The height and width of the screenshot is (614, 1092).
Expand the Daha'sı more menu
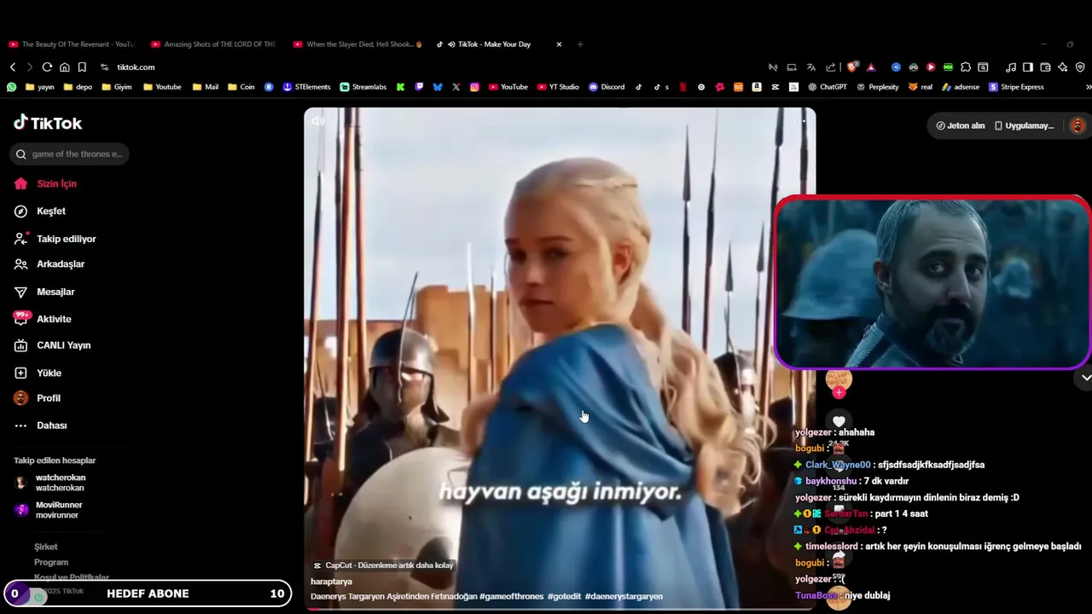click(41, 425)
